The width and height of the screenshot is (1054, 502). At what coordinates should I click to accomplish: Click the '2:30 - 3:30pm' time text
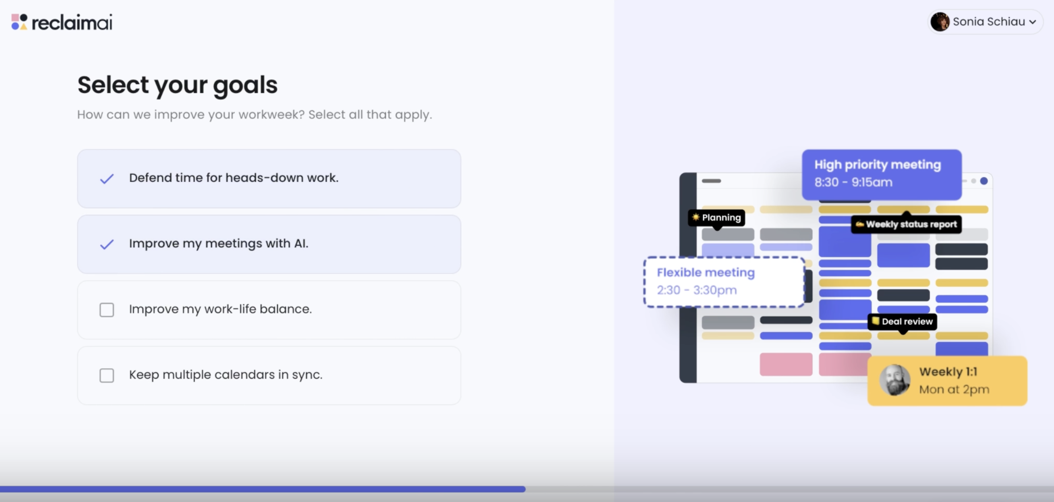click(697, 290)
